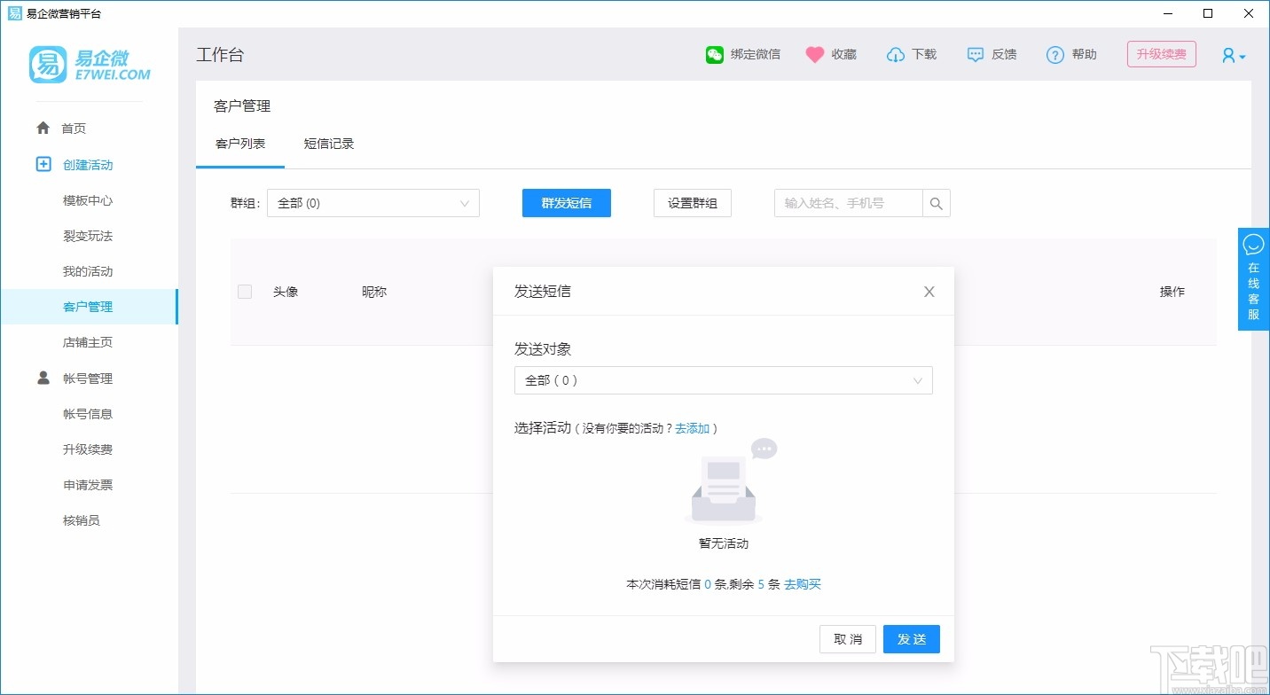Click the magnifier search icon

(936, 203)
